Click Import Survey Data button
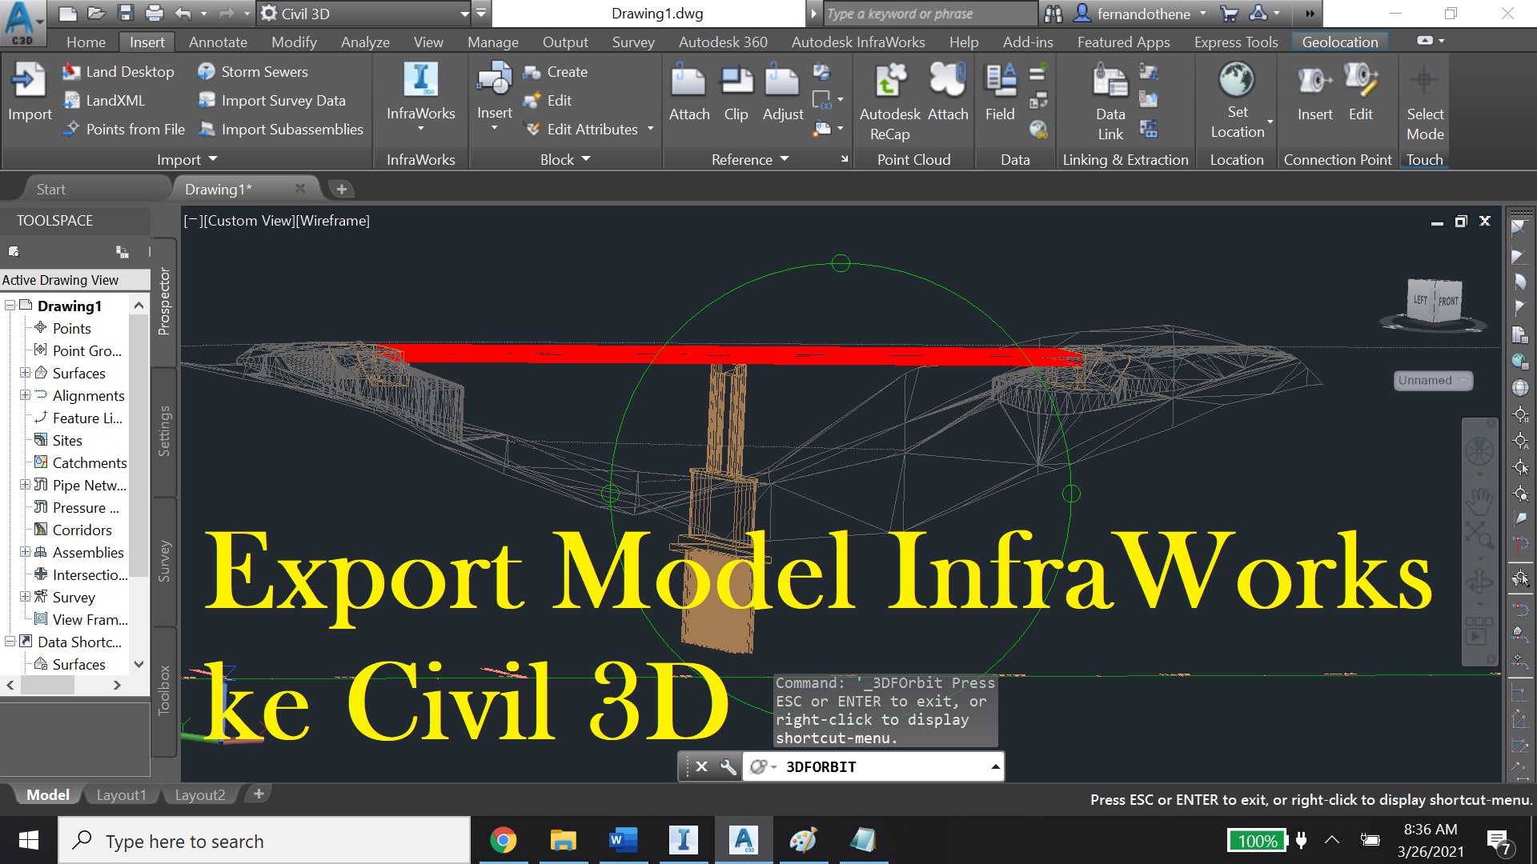The image size is (1537, 864). (x=271, y=100)
